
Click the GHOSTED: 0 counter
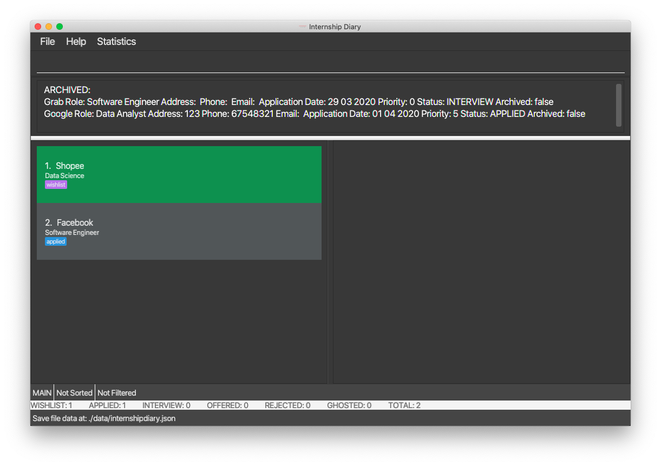point(349,405)
